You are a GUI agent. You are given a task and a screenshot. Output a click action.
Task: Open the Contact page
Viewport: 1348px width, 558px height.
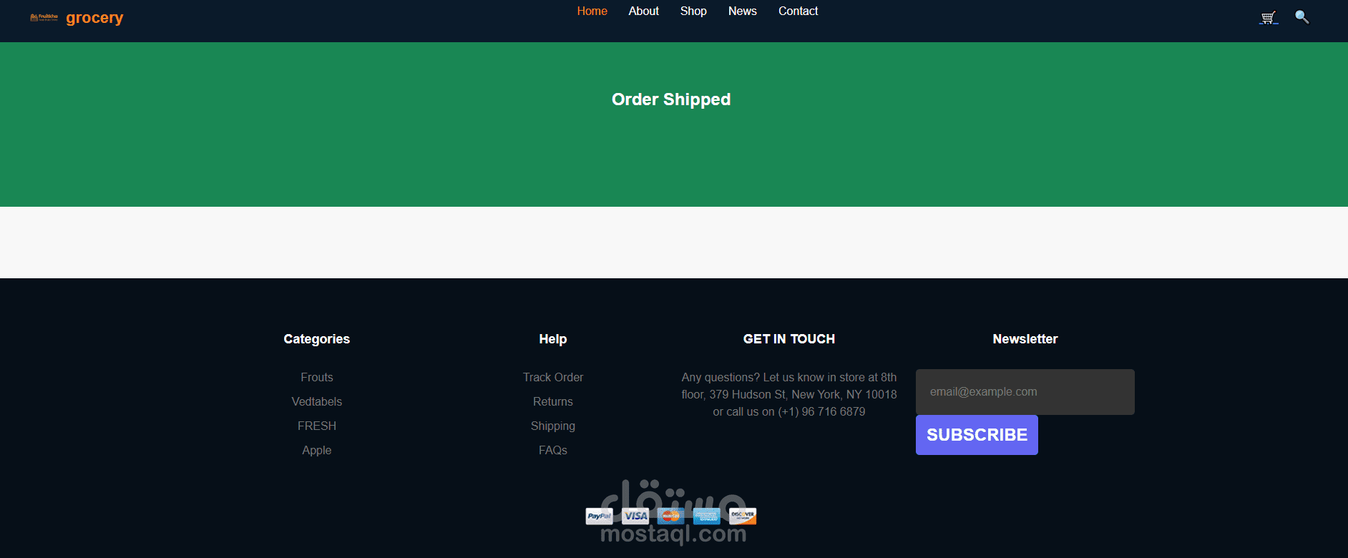[798, 11]
